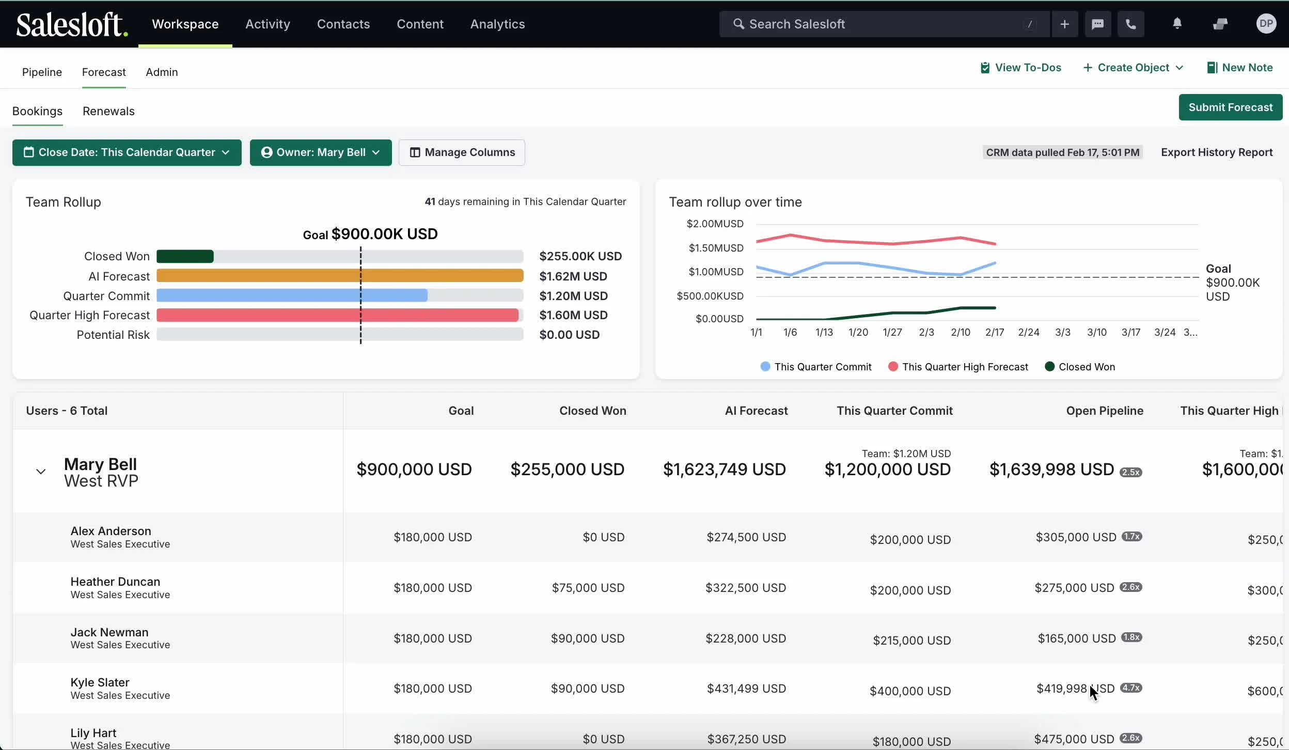Click the cards stack icon in top bar
Viewport: 1289px width, 750px height.
pos(1220,24)
